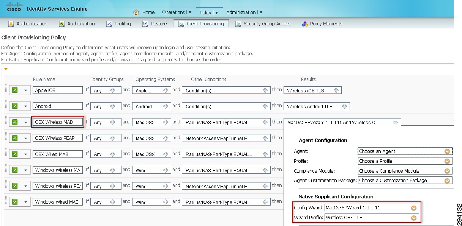Select the Client Provisioning tab
This screenshot has width=462, height=226.
click(x=201, y=23)
